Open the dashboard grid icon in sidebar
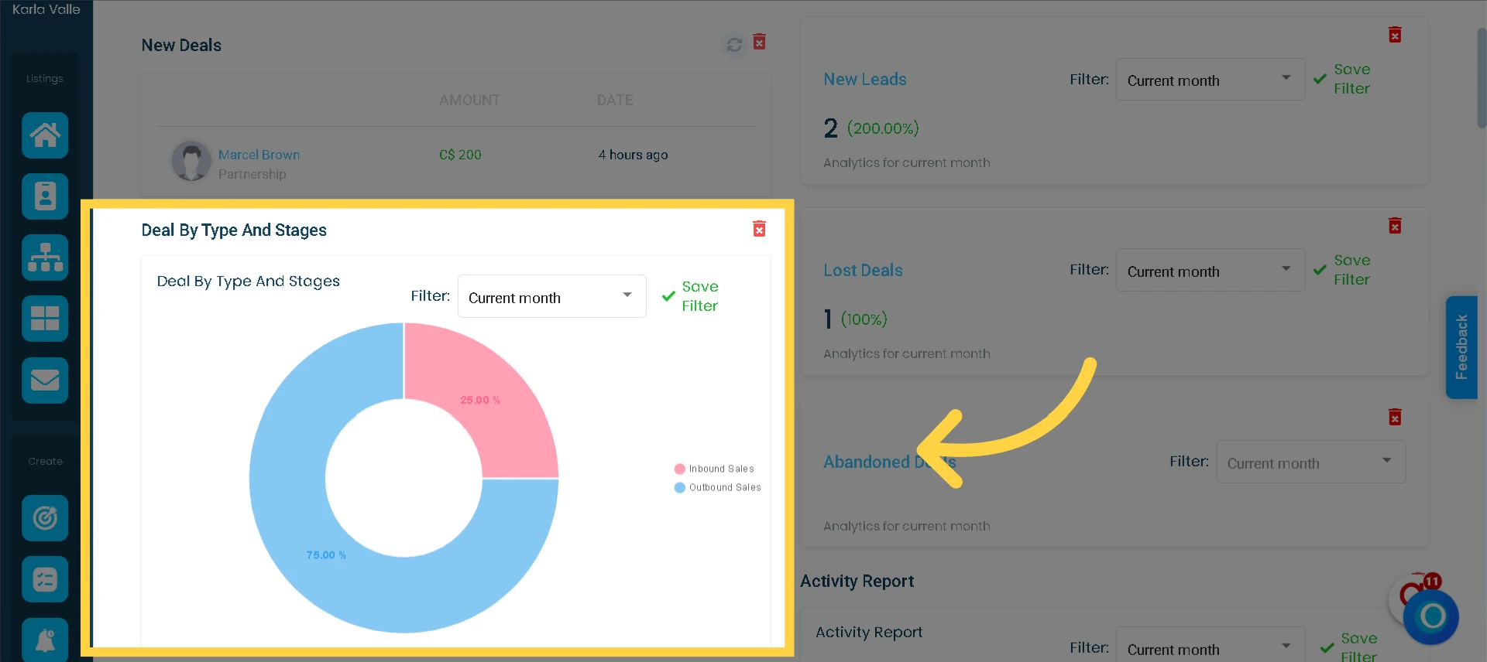This screenshot has height=662, width=1487. [45, 319]
